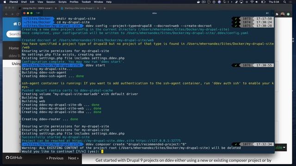Image resolution: width=296 pixels, height=166 pixels.
Task: Switch to 'Starting a Site Using Drupal' tab
Action: pos(80,8)
